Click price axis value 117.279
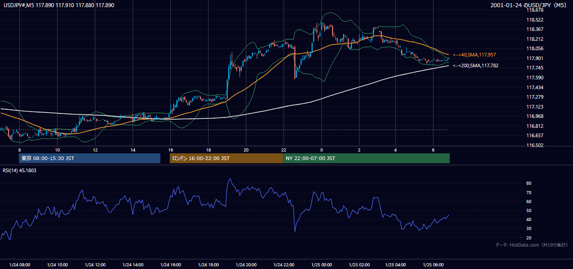Viewport: 573px width, 269px height. (536, 97)
